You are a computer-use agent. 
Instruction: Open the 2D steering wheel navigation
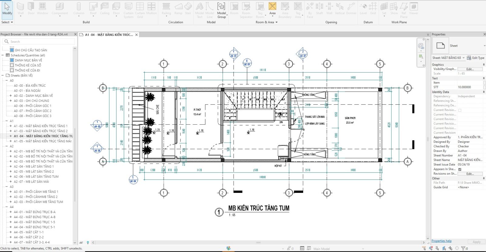pos(421,46)
